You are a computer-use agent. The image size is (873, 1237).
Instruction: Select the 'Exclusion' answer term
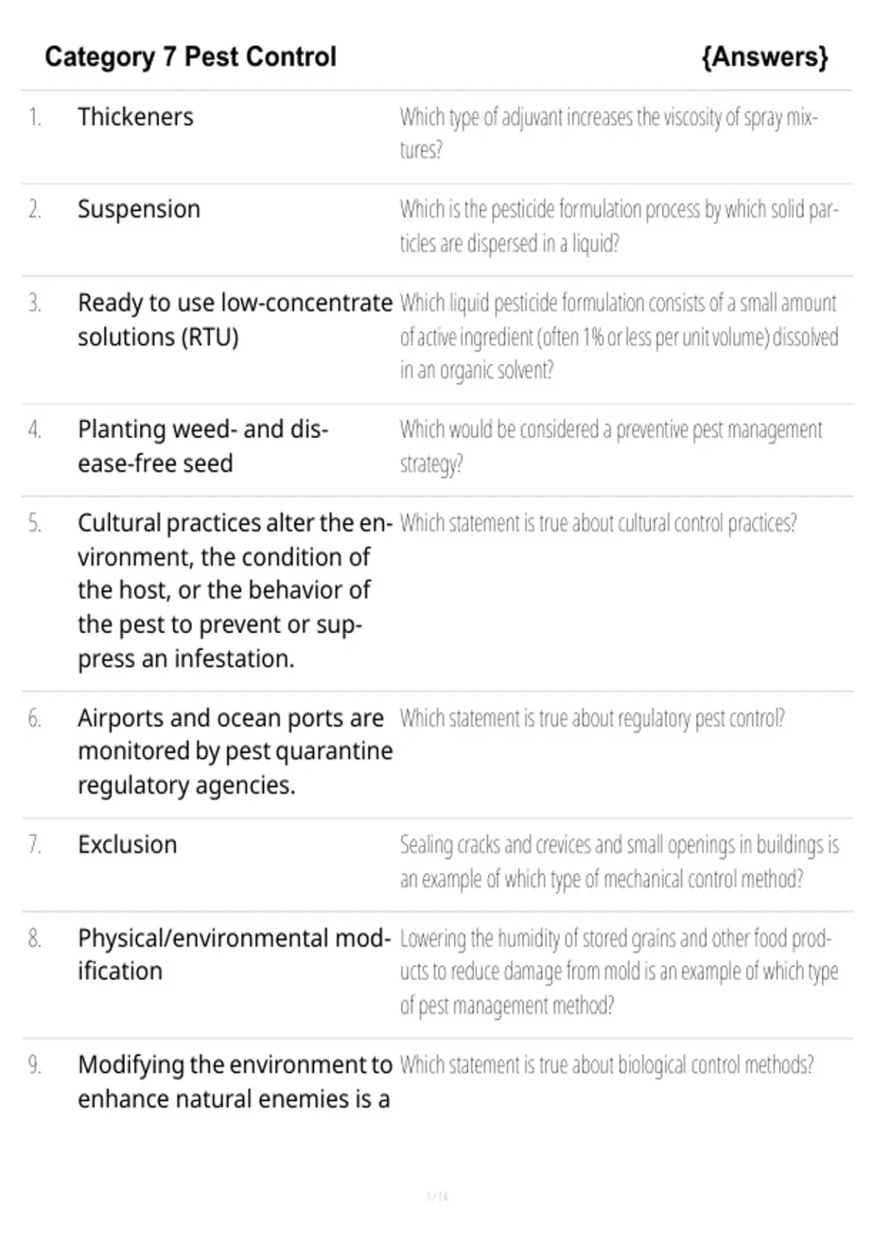(127, 844)
